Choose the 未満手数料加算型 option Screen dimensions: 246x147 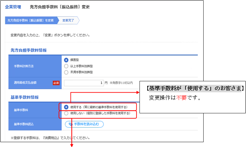pos(66,72)
